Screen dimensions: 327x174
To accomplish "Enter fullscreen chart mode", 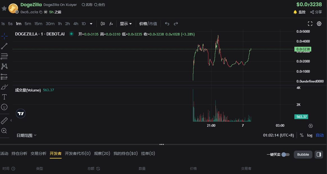I will point(310,24).
